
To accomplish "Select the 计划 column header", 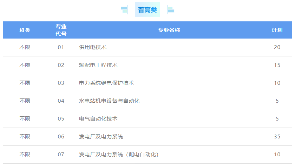I will [277, 30].
